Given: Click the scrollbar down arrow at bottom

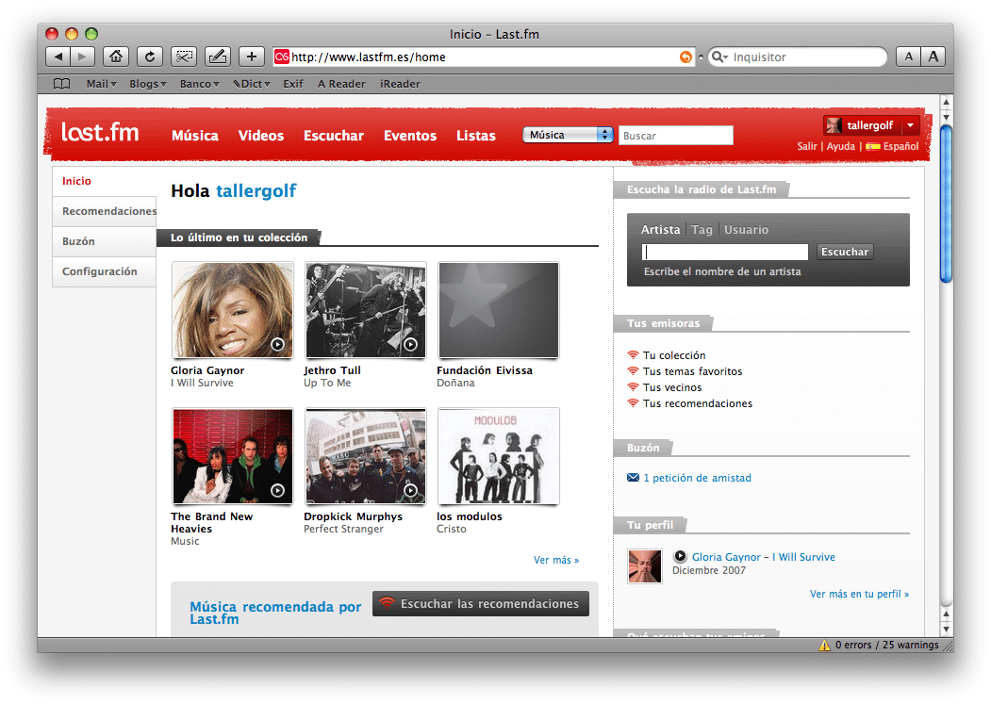Looking at the screenshot, I should 946,629.
